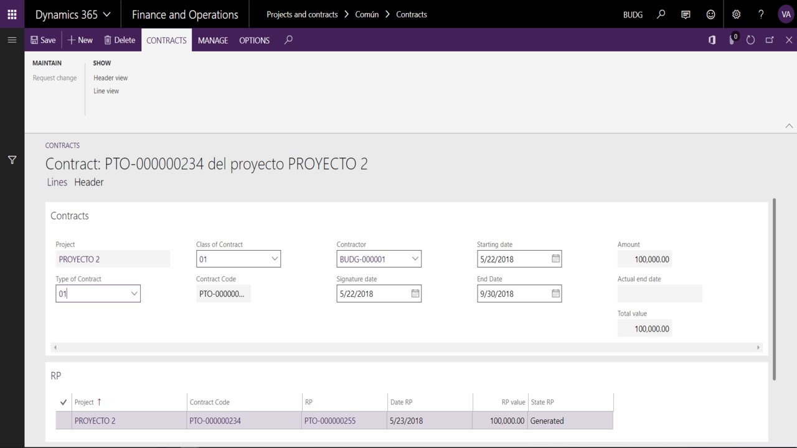Open the Starting date calendar picker
The width and height of the screenshot is (797, 448).
(x=556, y=259)
